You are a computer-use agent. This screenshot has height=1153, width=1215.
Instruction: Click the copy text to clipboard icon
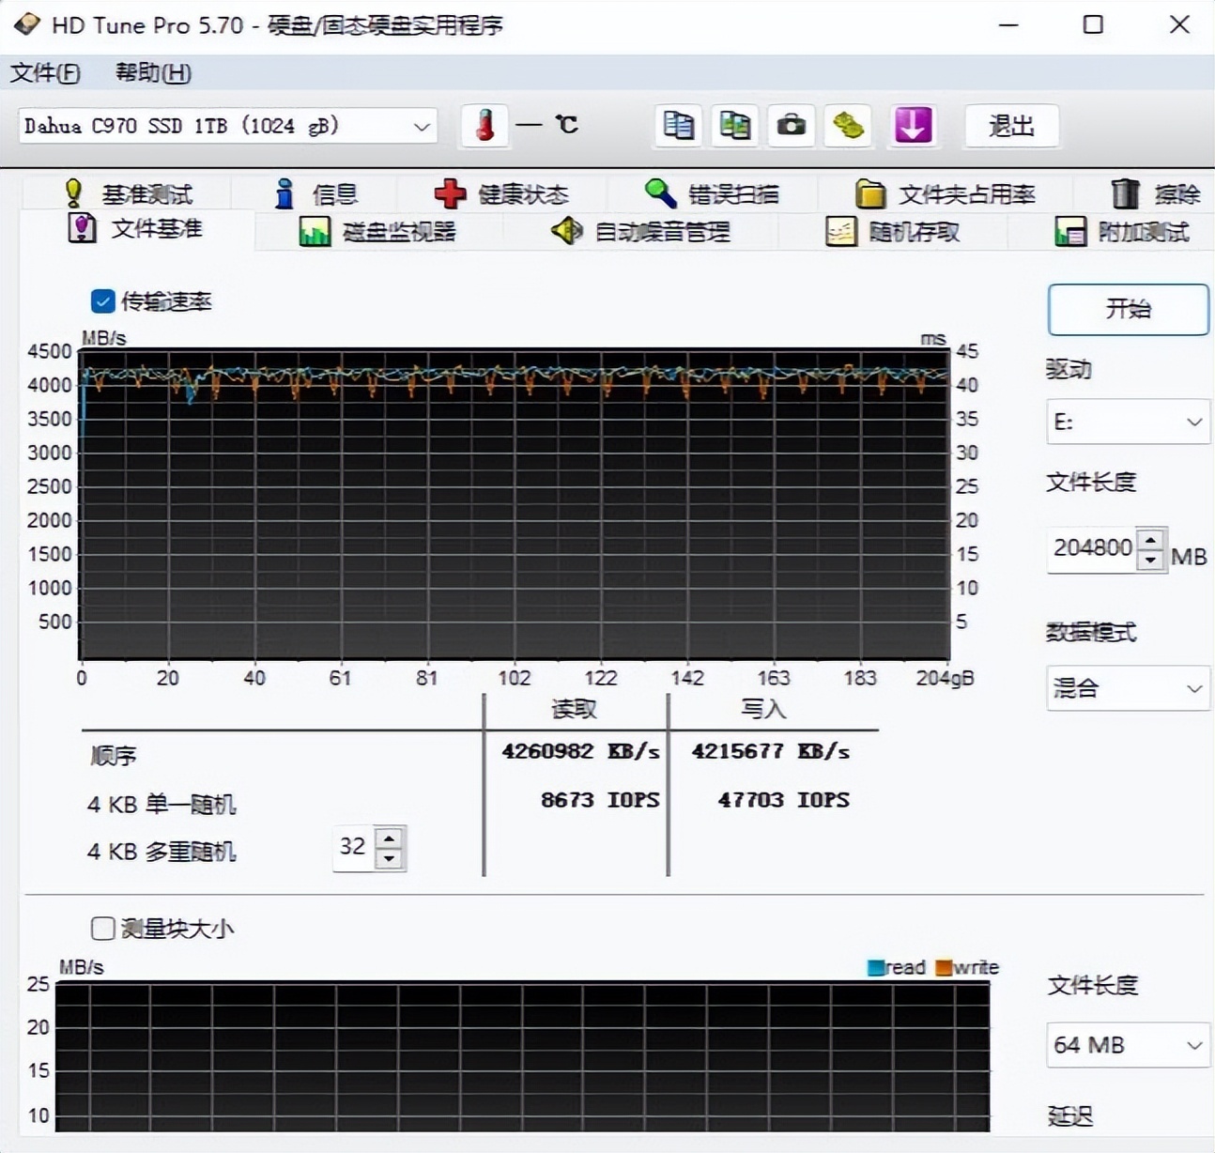tap(677, 125)
